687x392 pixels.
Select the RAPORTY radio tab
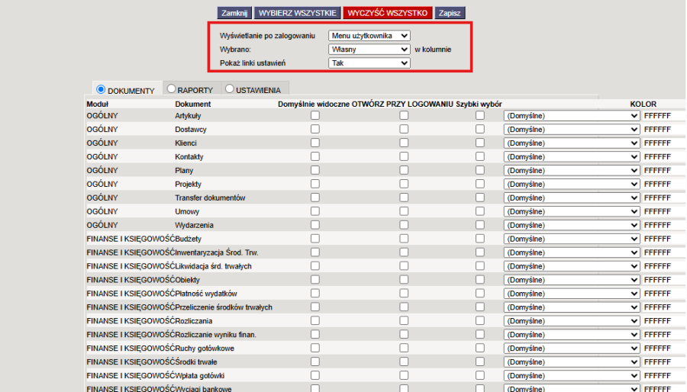[171, 88]
